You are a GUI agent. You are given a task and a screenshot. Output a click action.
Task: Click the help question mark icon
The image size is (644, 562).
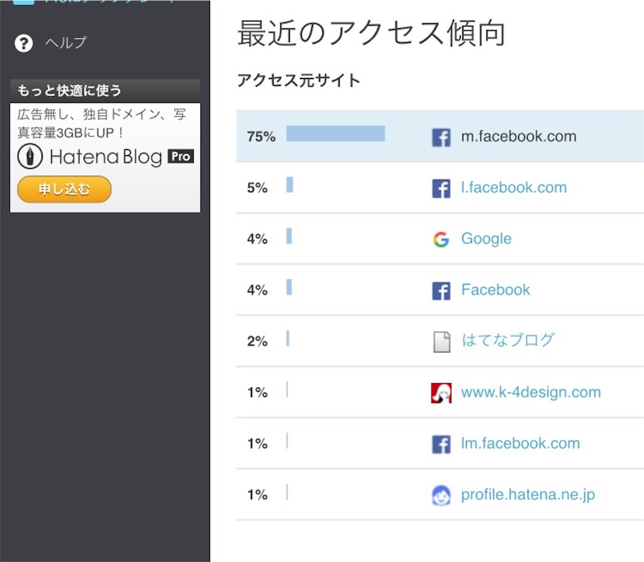(23, 43)
